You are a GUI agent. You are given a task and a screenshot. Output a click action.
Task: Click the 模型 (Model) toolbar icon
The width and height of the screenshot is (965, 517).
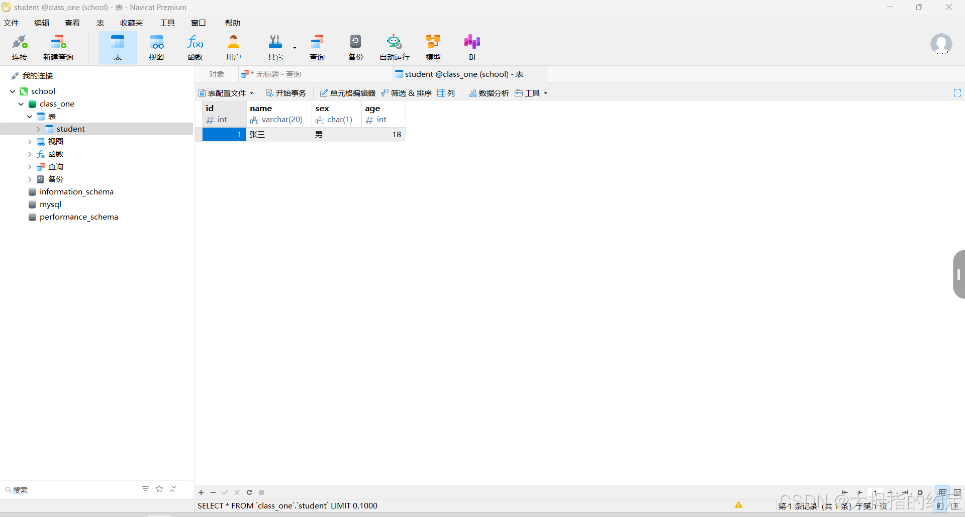433,47
